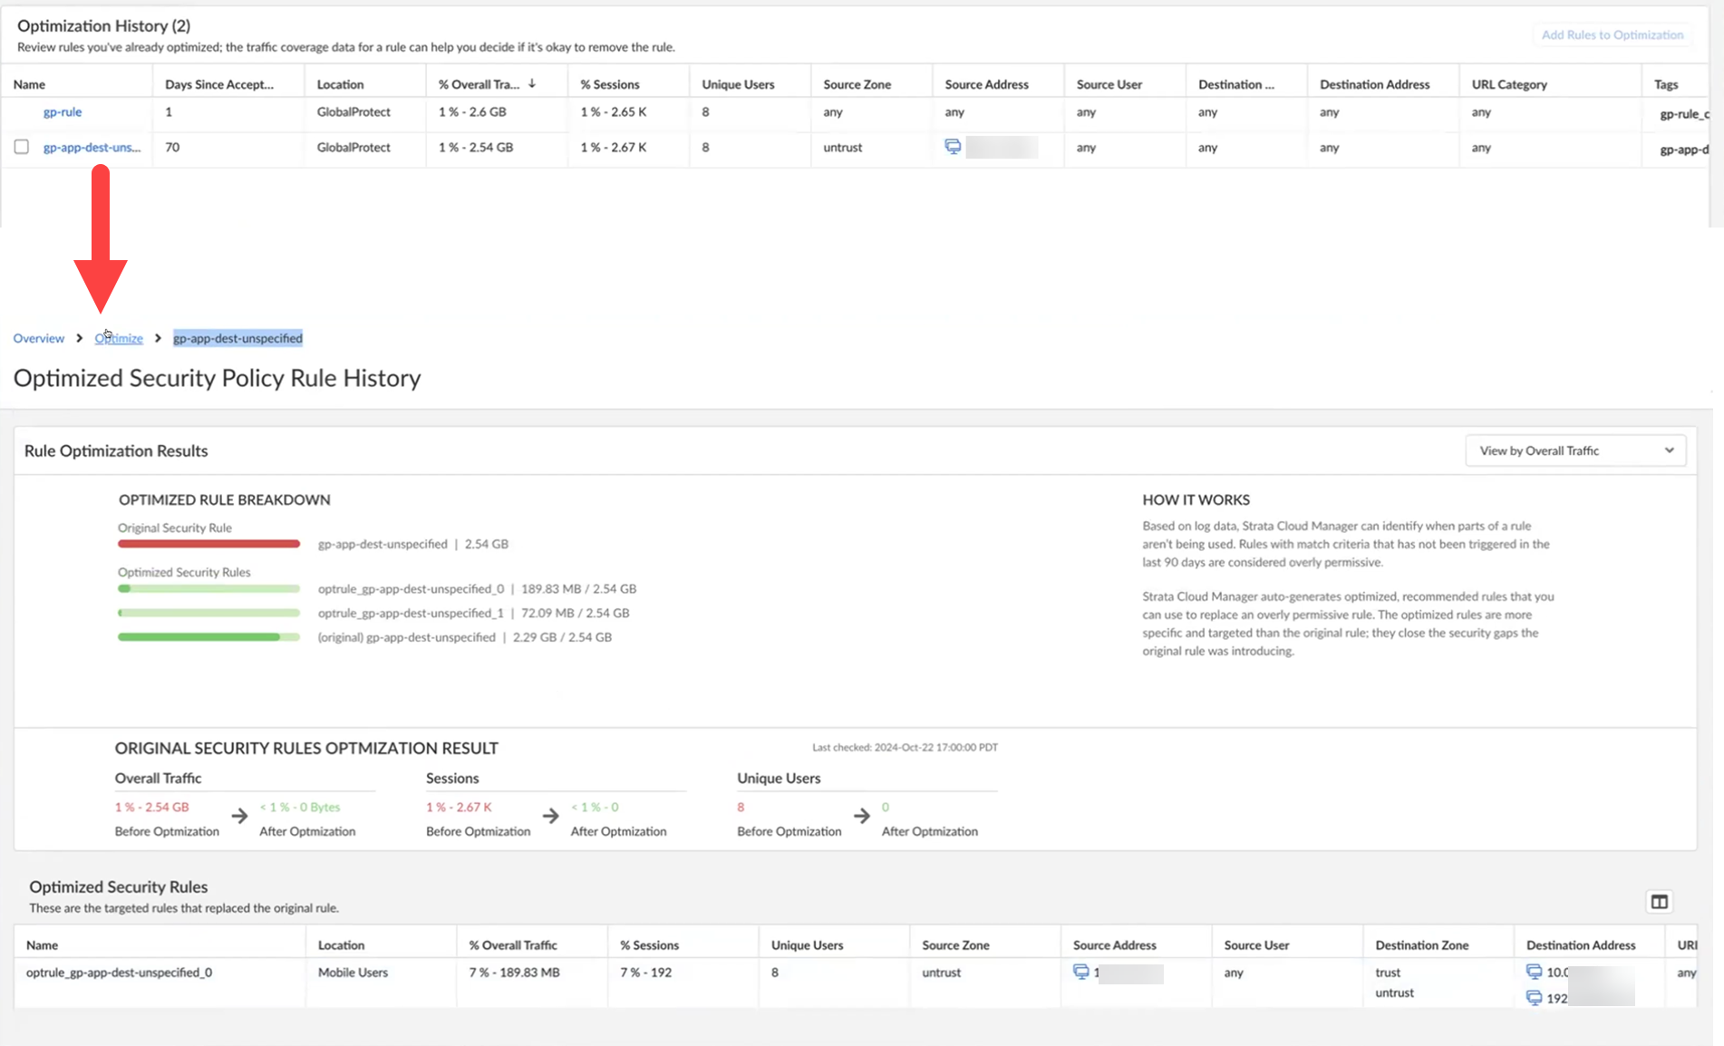Sort by Days Since Accepted column header
Screen dimensions: 1724x1046
(x=219, y=84)
